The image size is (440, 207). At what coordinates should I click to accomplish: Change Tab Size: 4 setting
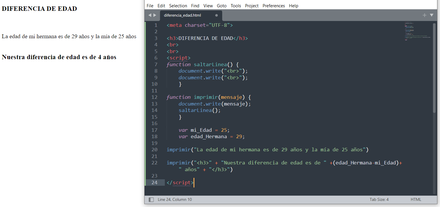coord(379,200)
